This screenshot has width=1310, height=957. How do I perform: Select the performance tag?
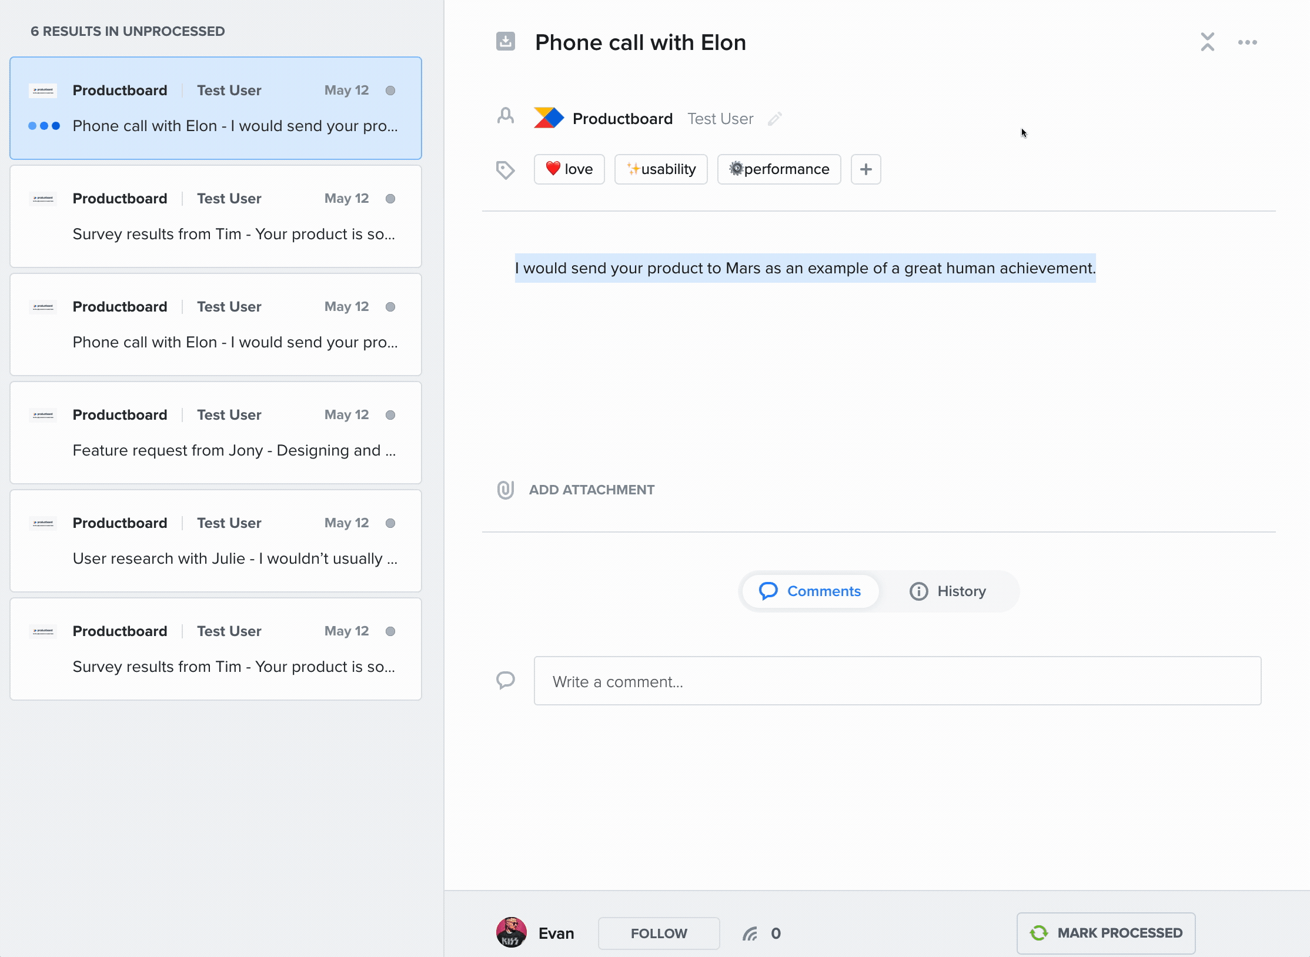778,169
